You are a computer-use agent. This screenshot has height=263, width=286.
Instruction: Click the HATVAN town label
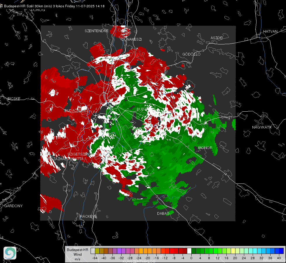[270, 31]
